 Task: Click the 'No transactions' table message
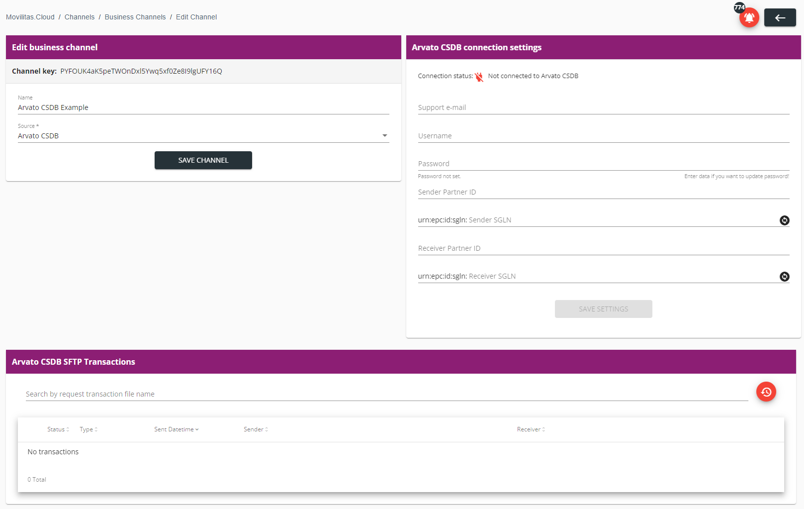53,452
